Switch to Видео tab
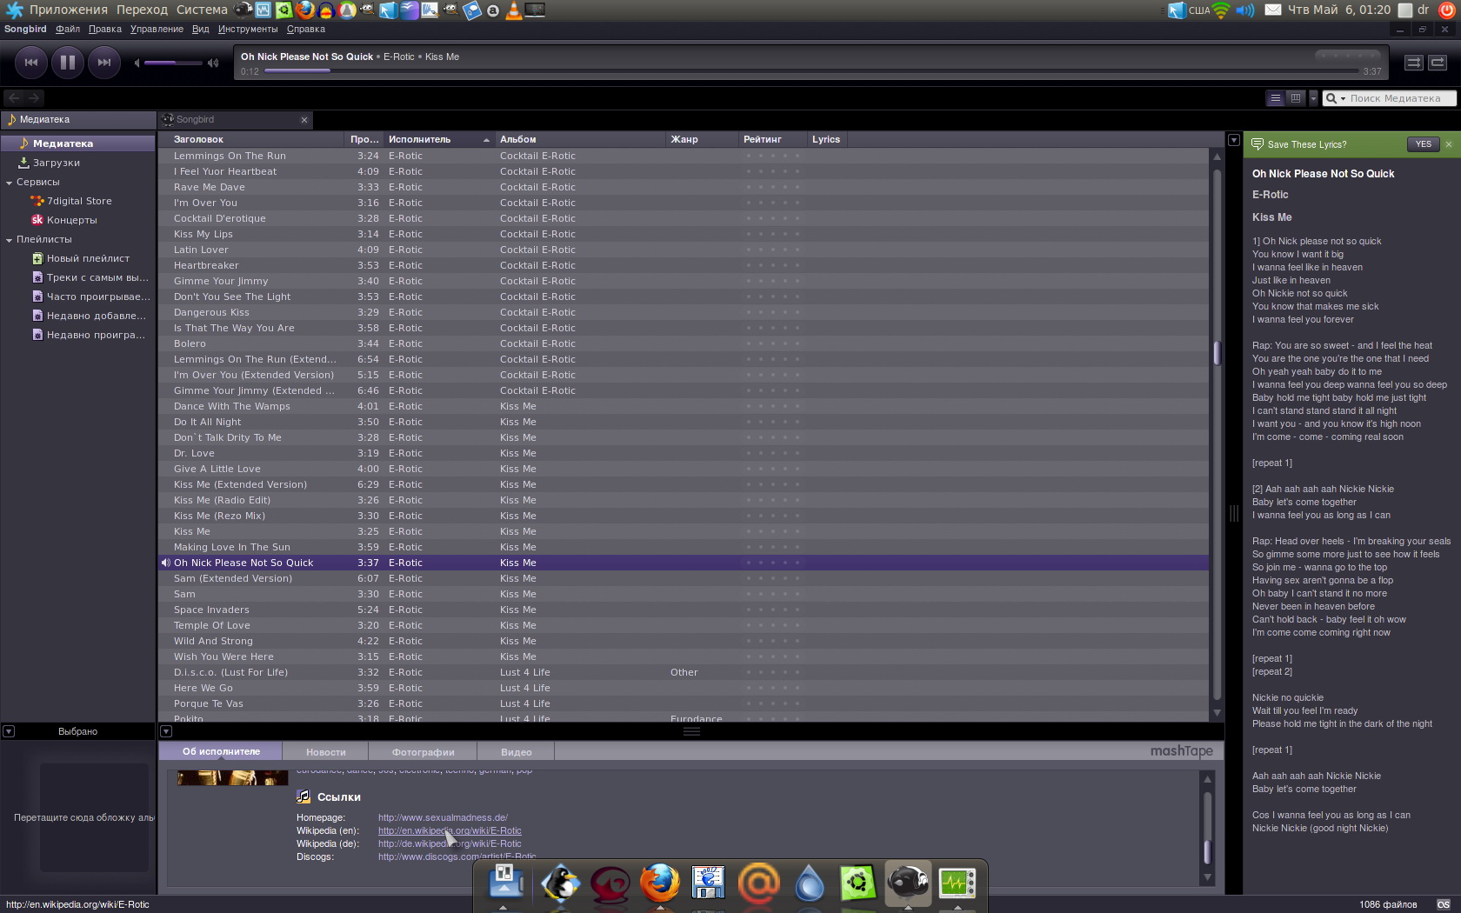1461x913 pixels. (x=517, y=752)
